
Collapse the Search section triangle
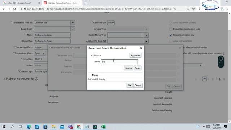(x=91, y=55)
